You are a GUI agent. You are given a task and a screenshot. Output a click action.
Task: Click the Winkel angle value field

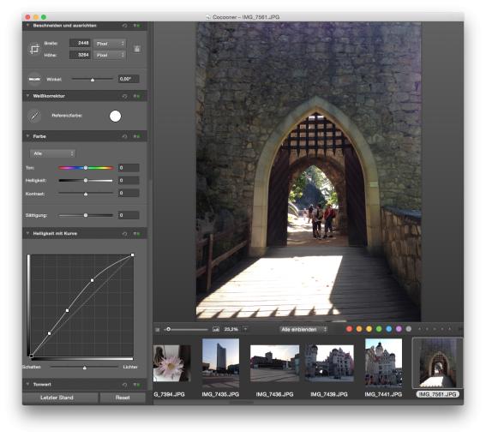coord(129,79)
